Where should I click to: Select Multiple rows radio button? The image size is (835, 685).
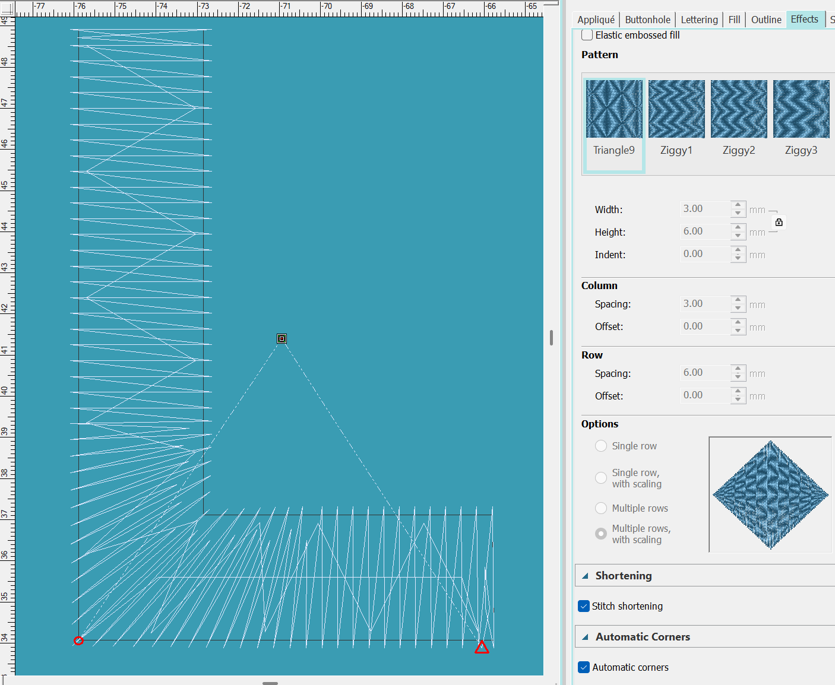pyautogui.click(x=601, y=508)
